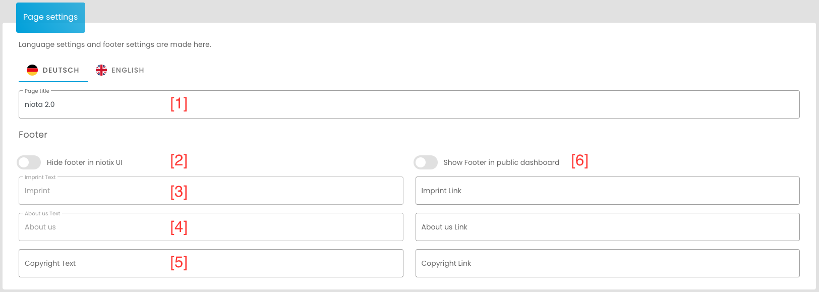Click the German flag icon
The image size is (819, 292).
[32, 70]
